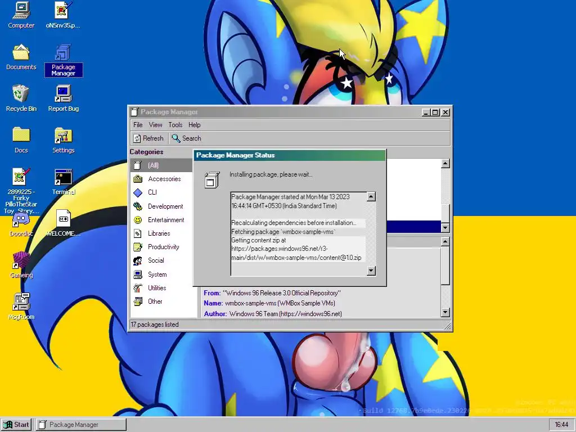
Task: Open the View menu
Action: tap(155, 125)
